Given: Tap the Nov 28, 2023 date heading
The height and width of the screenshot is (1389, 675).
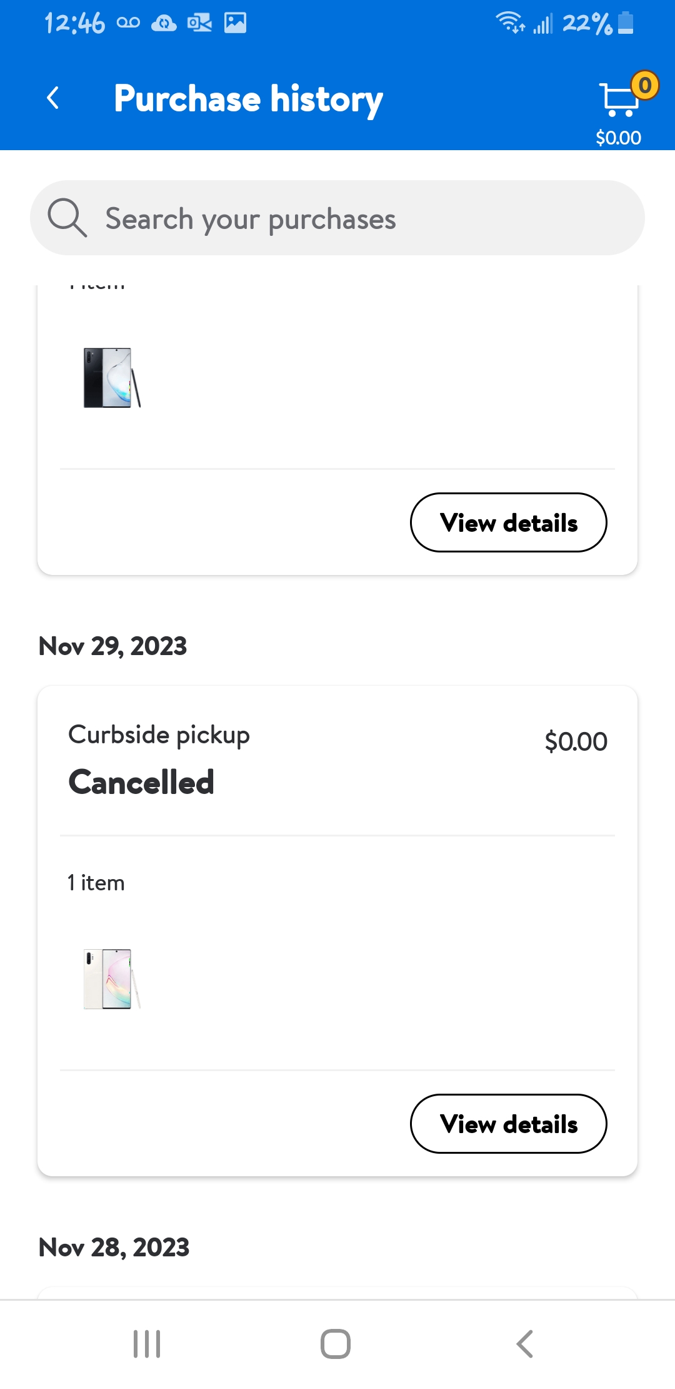Looking at the screenshot, I should pos(114,1248).
